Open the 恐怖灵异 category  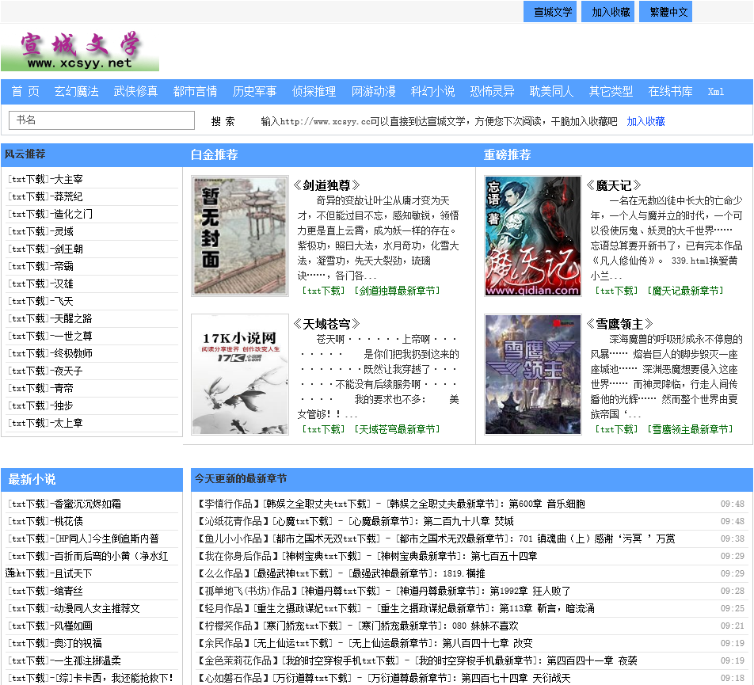point(493,91)
